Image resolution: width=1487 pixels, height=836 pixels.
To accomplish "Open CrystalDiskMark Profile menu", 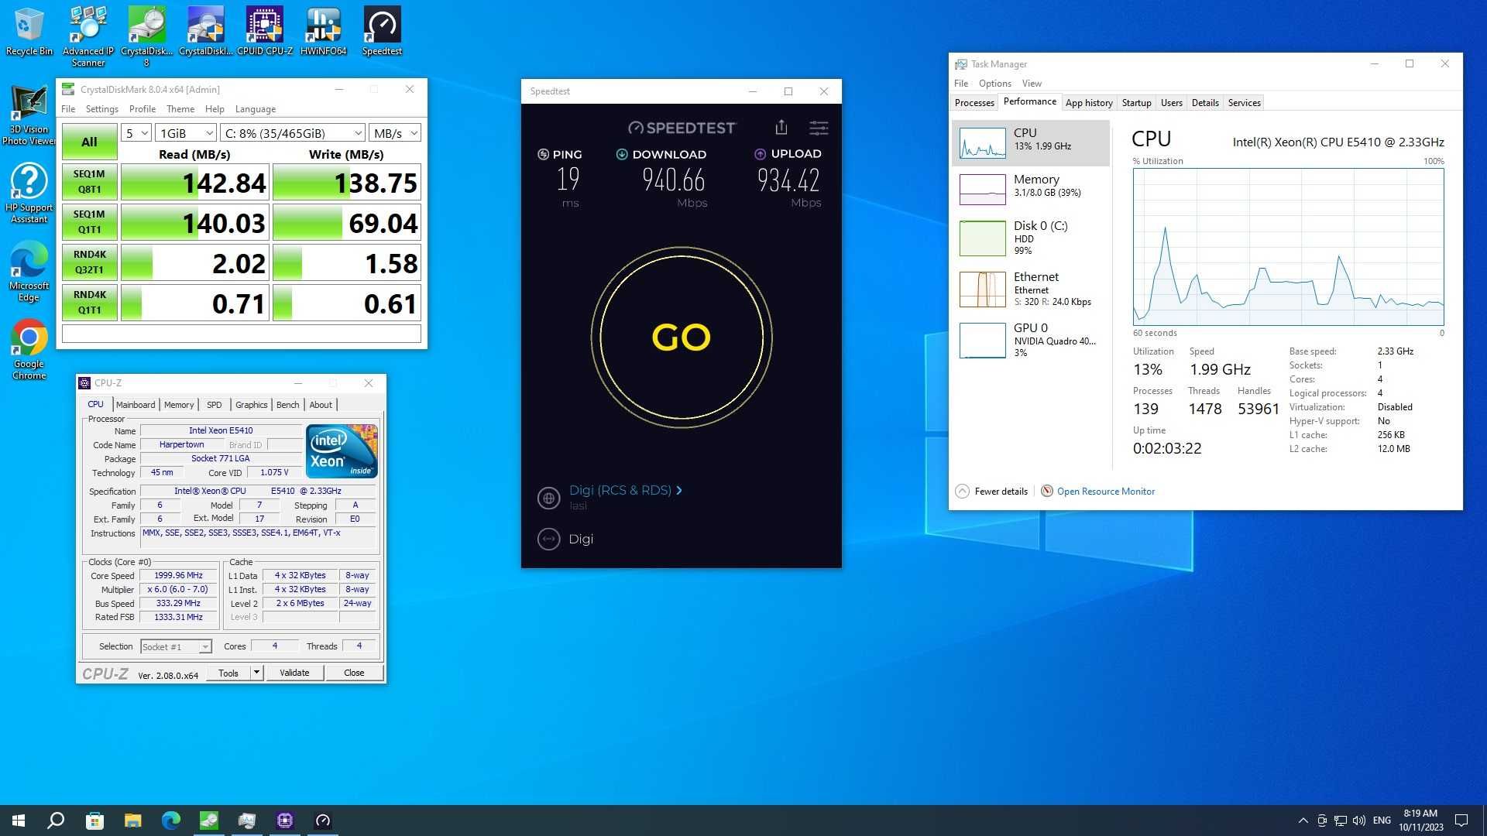I will click(x=143, y=109).
